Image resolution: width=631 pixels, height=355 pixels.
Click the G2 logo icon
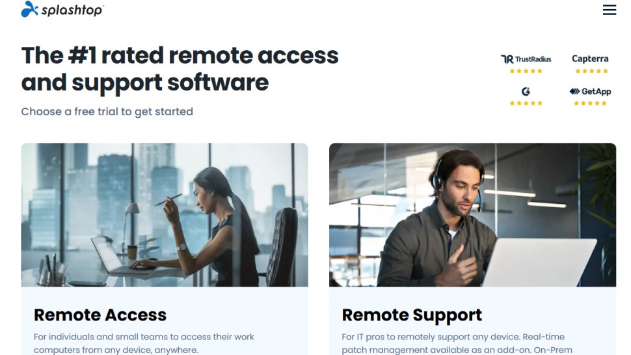526,91
